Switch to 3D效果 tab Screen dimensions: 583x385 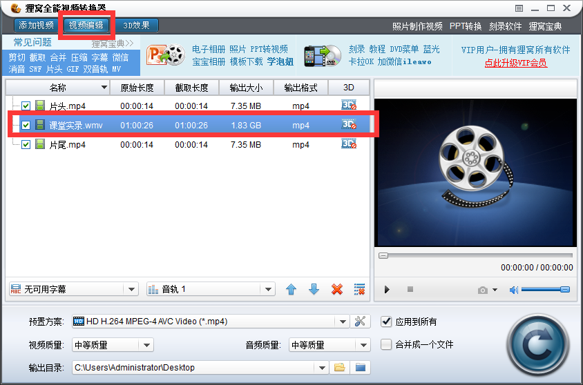click(x=136, y=26)
